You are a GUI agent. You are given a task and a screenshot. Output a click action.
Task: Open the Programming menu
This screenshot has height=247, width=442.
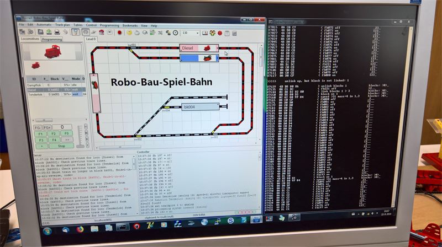[x=109, y=25]
